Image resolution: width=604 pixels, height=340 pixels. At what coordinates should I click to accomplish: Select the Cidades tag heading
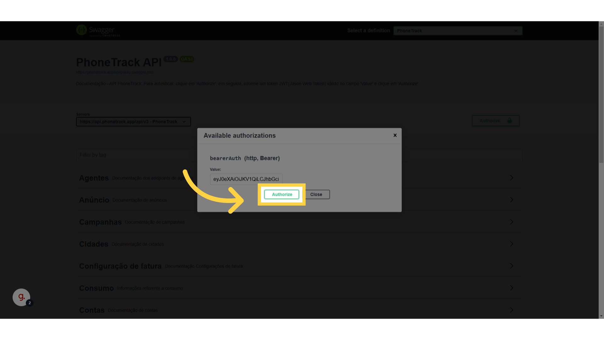(94, 244)
